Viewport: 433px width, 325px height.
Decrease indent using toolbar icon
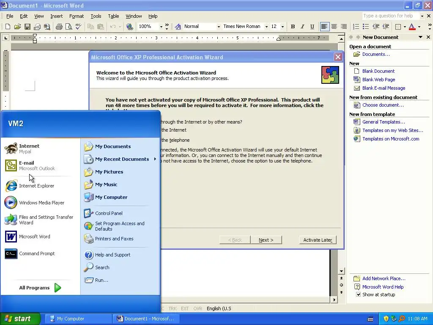tap(376, 27)
